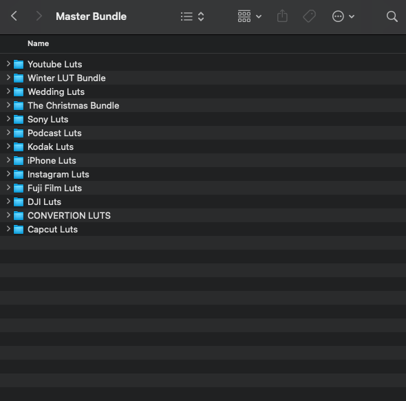This screenshot has height=401, width=406.
Task: Expand the Youtube Luts folder
Action: [8, 64]
